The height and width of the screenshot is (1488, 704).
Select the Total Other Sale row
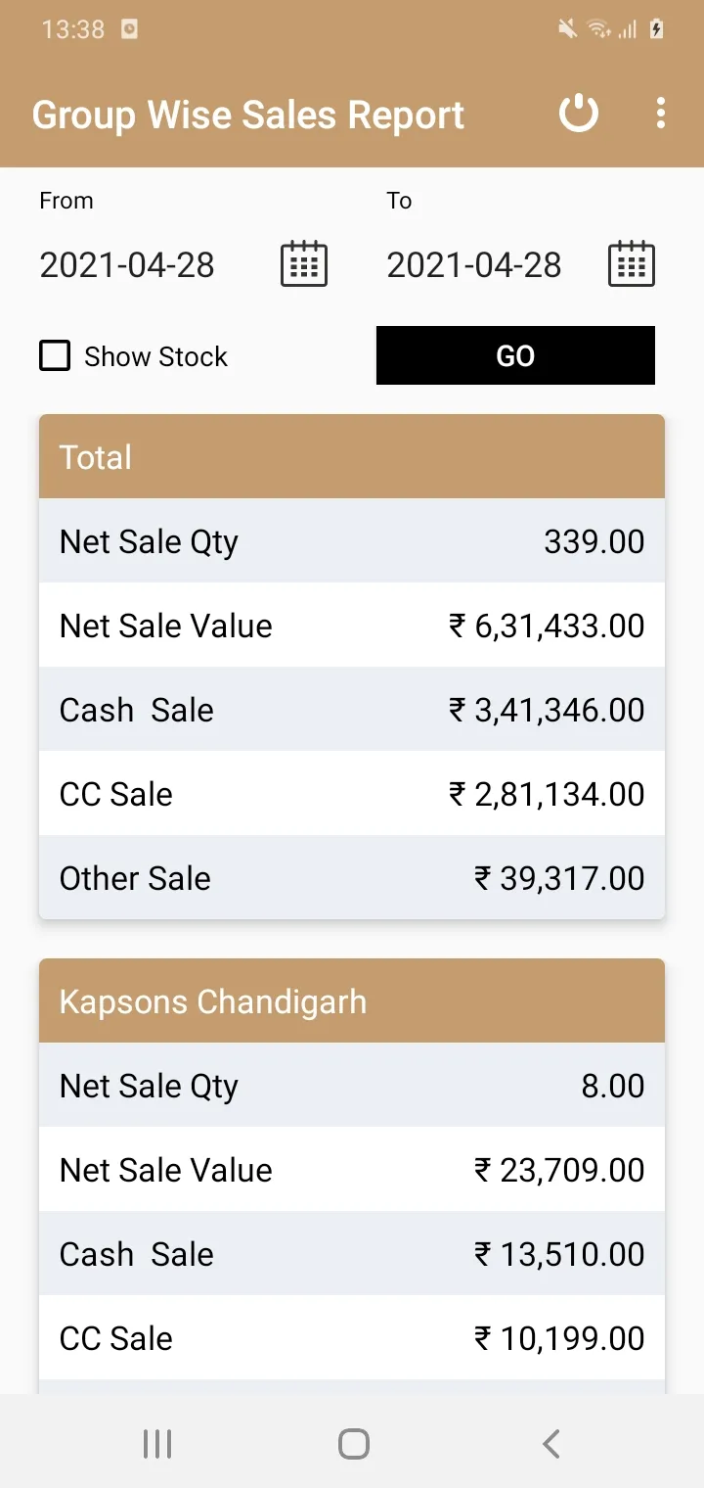coord(352,877)
